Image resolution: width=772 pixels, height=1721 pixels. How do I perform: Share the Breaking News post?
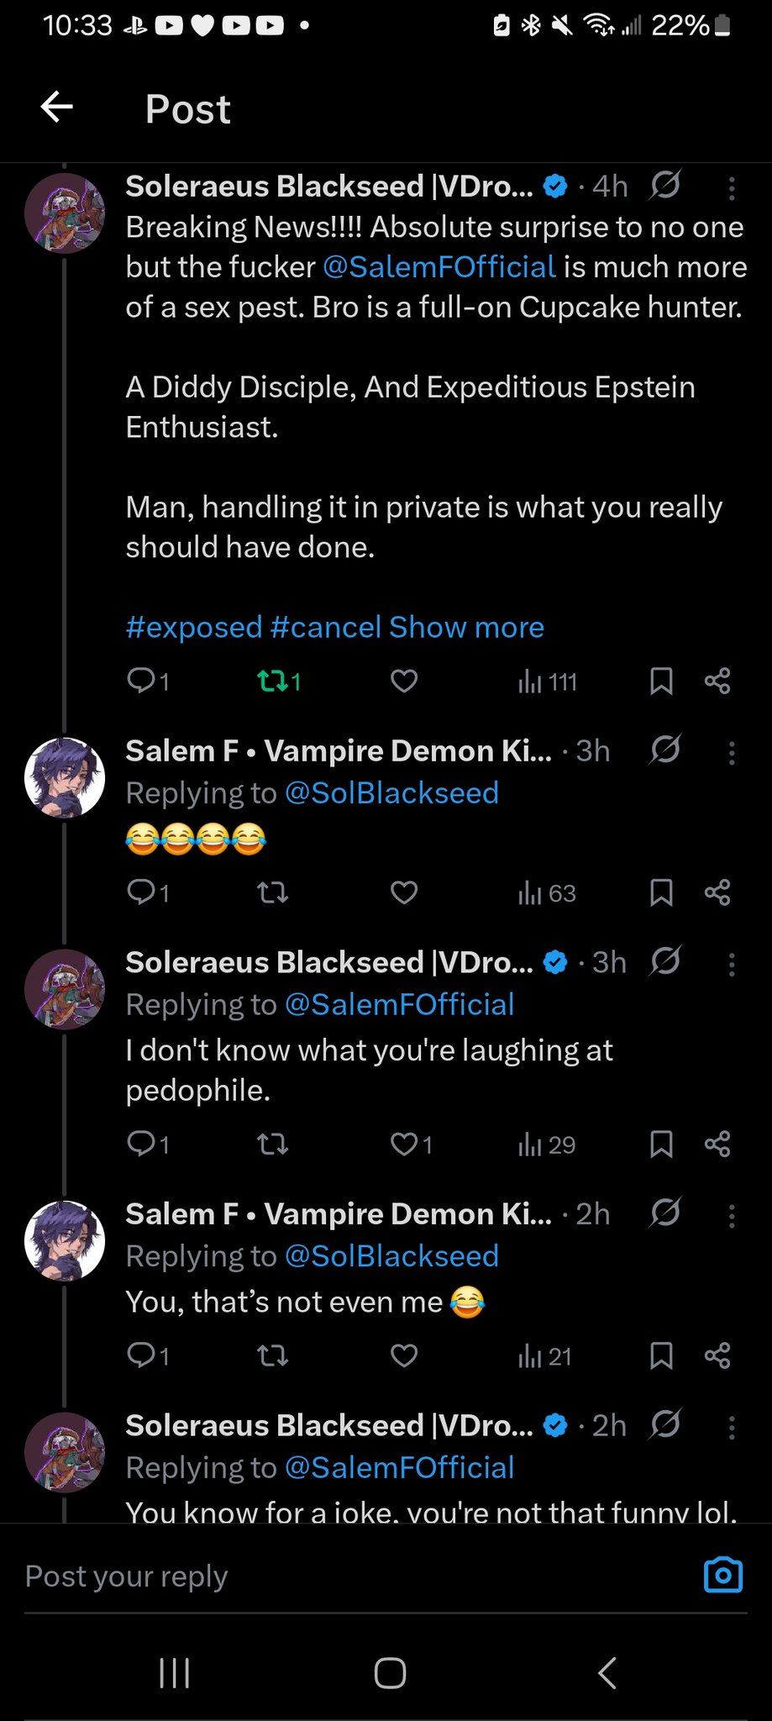(717, 682)
